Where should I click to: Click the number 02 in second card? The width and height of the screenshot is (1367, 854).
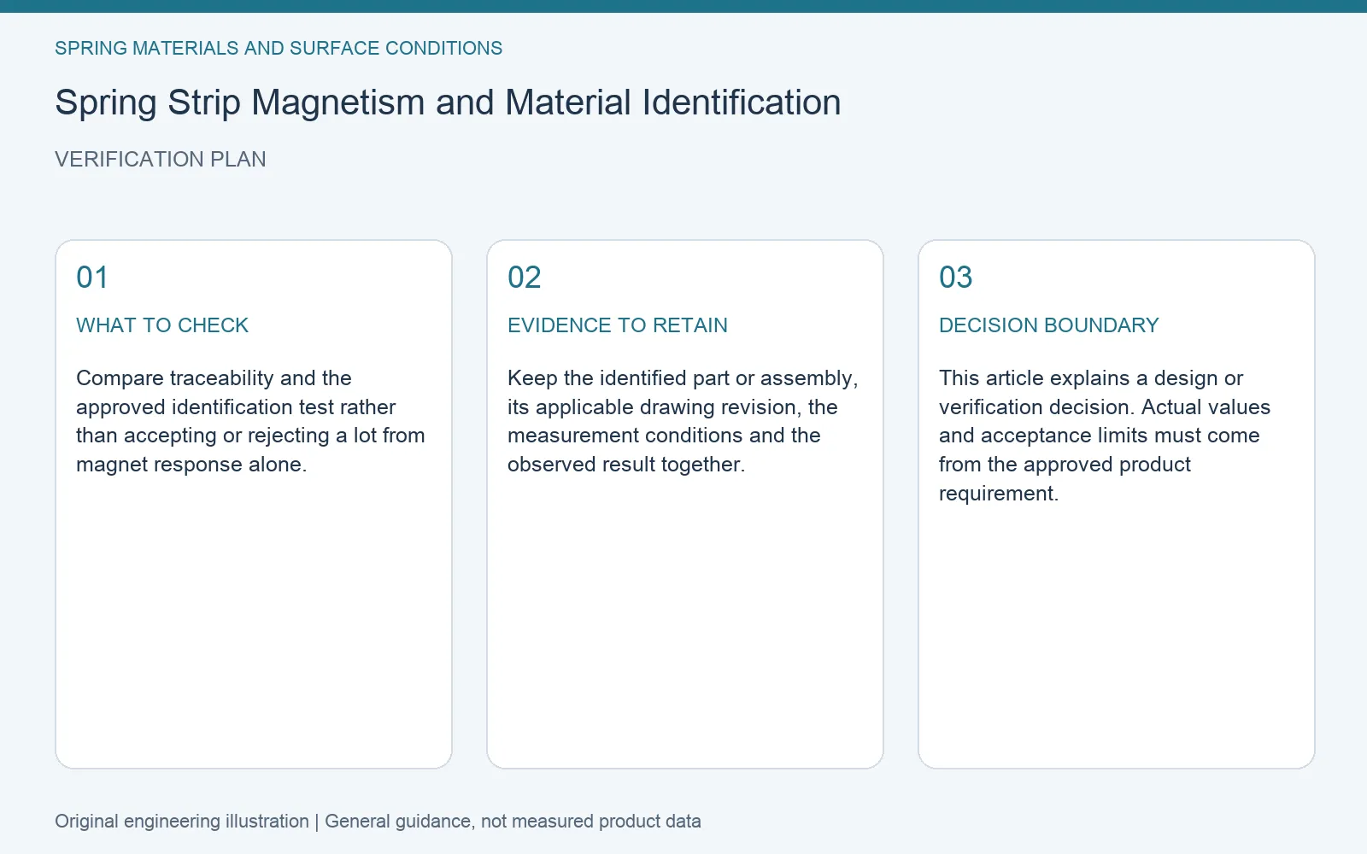tap(525, 278)
